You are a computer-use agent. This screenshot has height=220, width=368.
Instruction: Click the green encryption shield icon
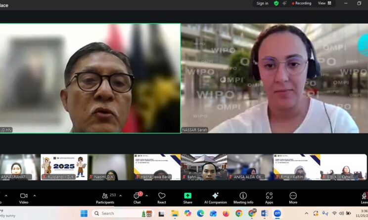coord(276,3)
